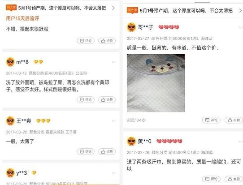Viewport: 243px width, 185px height.
Task: Comment on m**8's review via 评论
Action: click(x=86, y=100)
